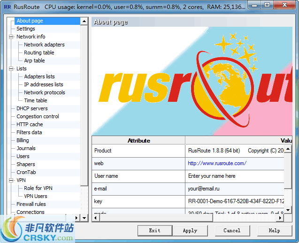Image resolution: width=299 pixels, height=243 pixels.
Task: Open Network protocols list
Action: point(45,92)
